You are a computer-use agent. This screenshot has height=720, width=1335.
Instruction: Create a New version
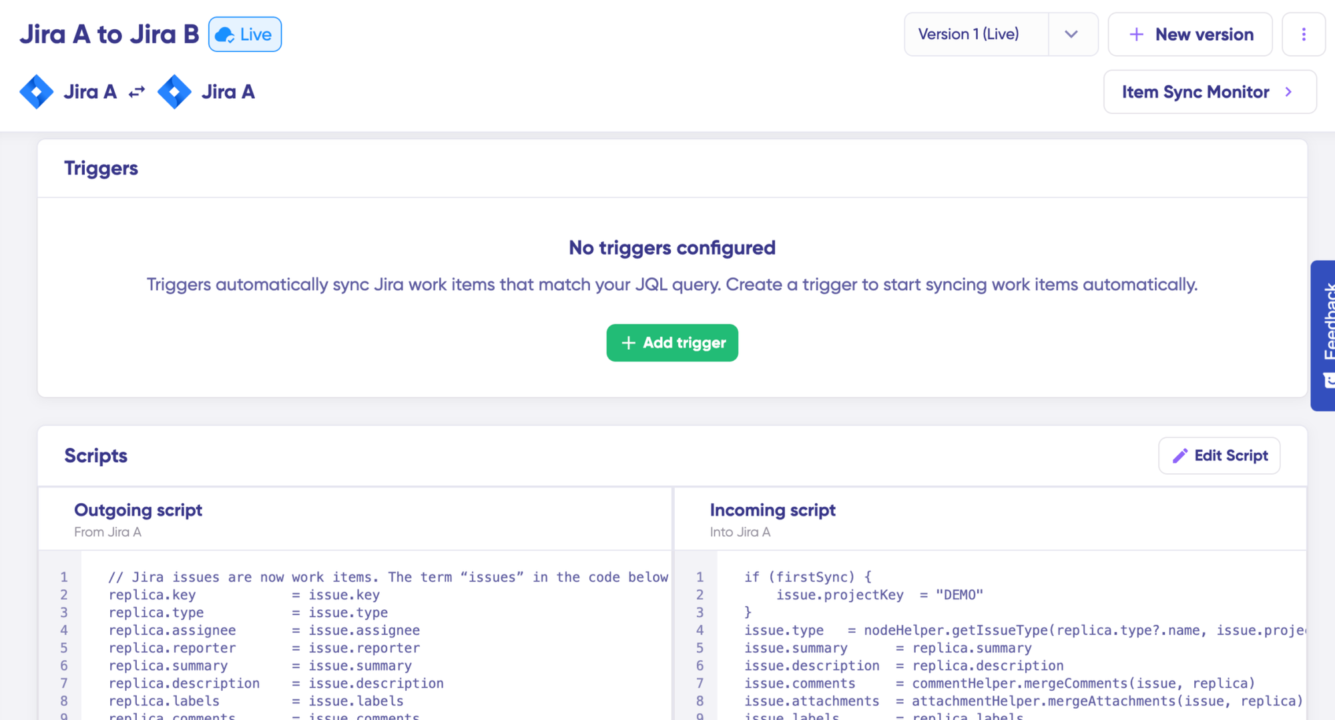pyautogui.click(x=1190, y=35)
